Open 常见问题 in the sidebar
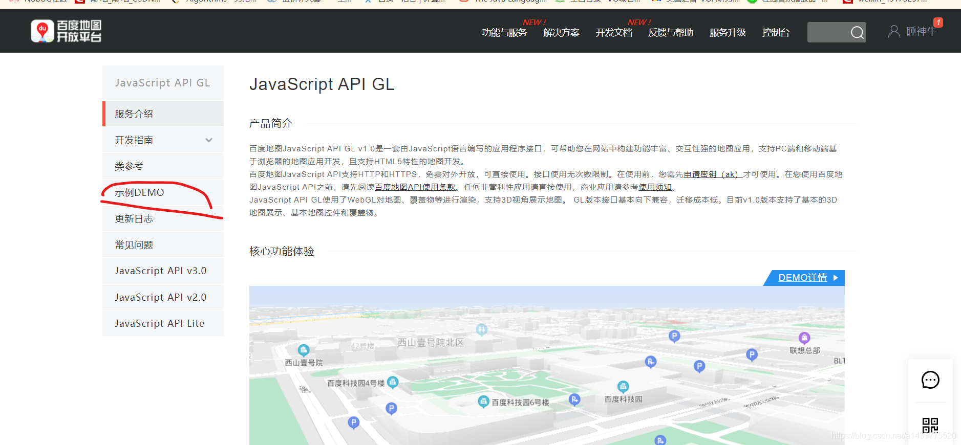The width and height of the screenshot is (961, 445). [x=163, y=245]
